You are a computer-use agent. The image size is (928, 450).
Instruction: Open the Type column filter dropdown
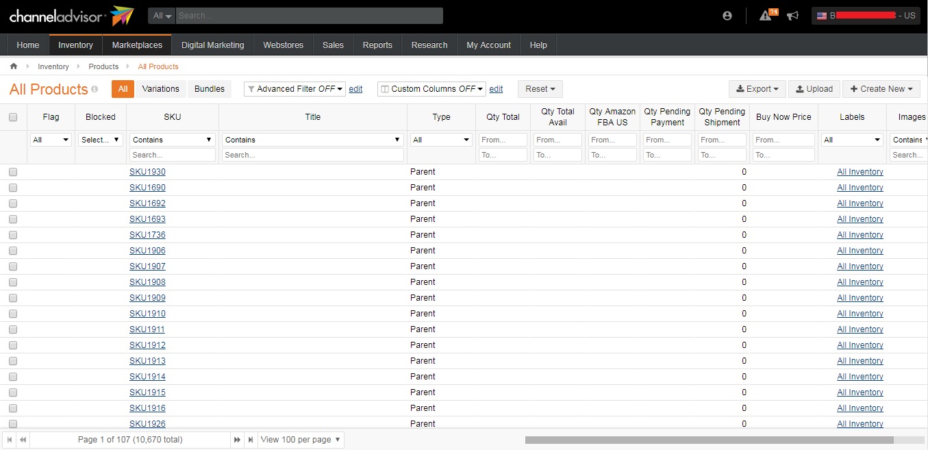coord(441,140)
